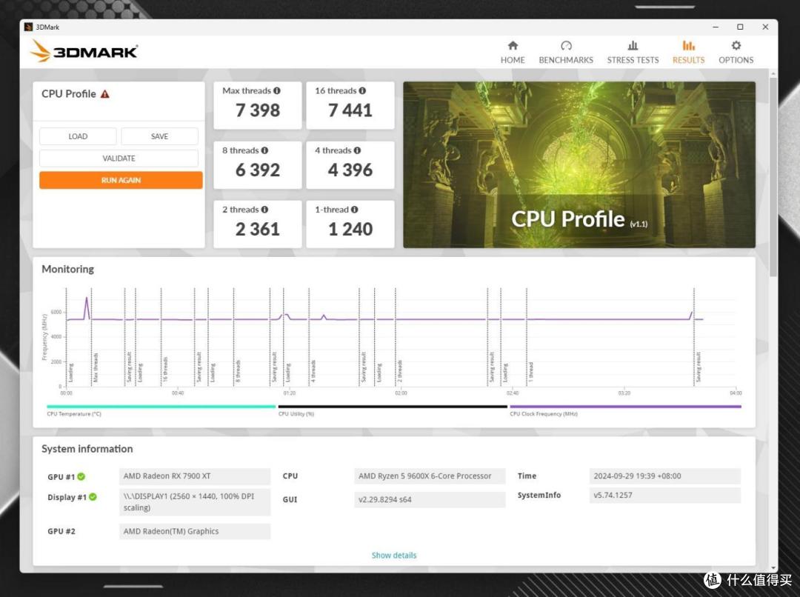Select RESULTS tab label
The width and height of the screenshot is (800, 597).
pos(688,60)
